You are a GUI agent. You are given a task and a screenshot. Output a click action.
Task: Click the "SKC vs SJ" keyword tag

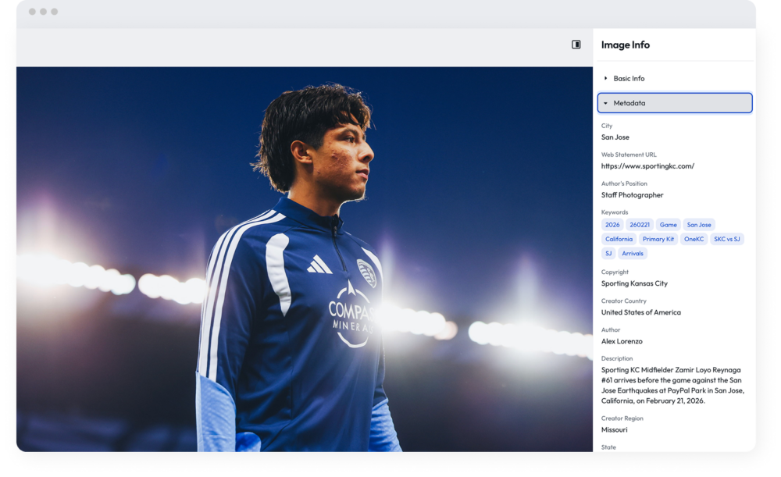point(726,239)
